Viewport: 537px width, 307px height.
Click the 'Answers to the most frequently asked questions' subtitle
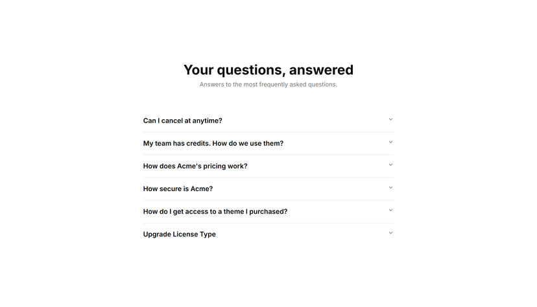268,84
